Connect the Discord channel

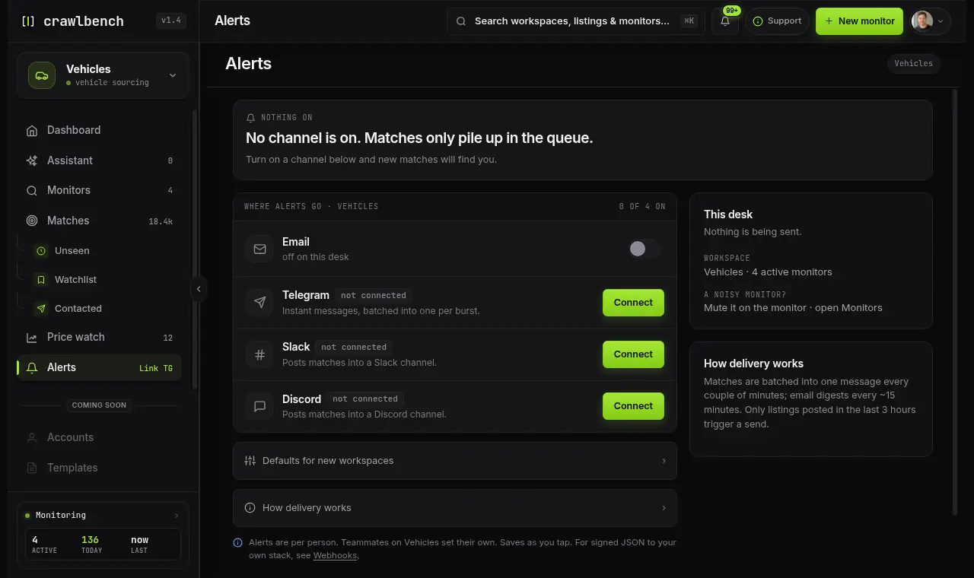pos(633,406)
